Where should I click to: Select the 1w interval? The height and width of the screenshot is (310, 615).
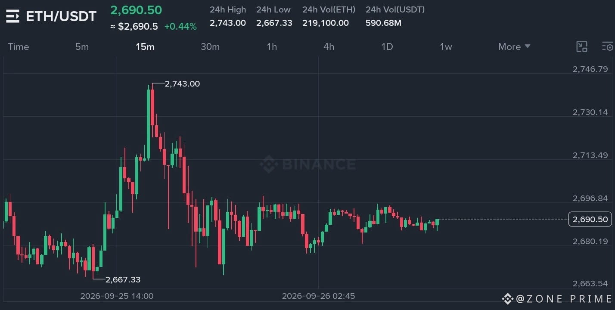[x=446, y=46]
